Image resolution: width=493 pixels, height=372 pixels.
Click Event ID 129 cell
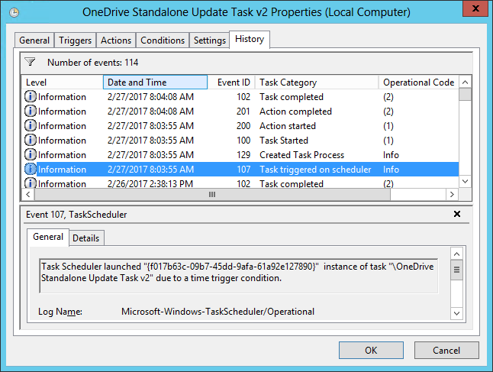(x=243, y=155)
